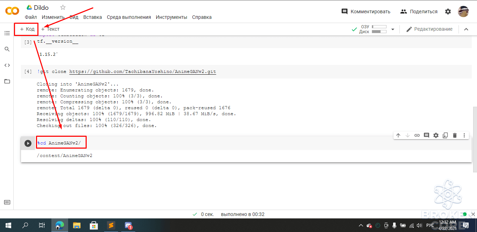Launch Sublime Text from the taskbar
This screenshot has width=477, height=232.
click(x=111, y=225)
